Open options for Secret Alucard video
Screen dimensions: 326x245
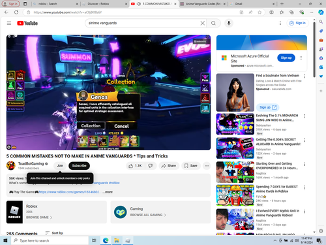pyautogui.click(x=304, y=140)
